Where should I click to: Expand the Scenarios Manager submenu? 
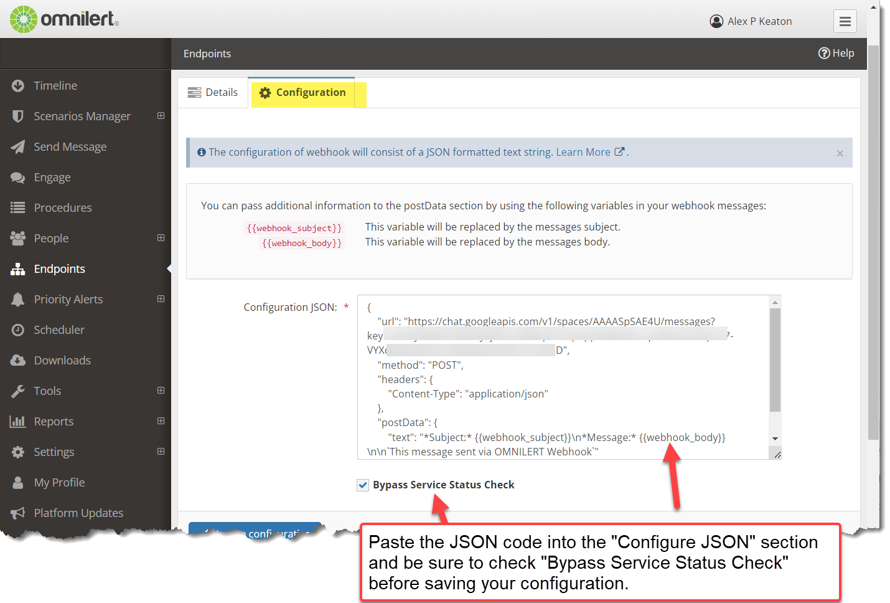pyautogui.click(x=161, y=116)
